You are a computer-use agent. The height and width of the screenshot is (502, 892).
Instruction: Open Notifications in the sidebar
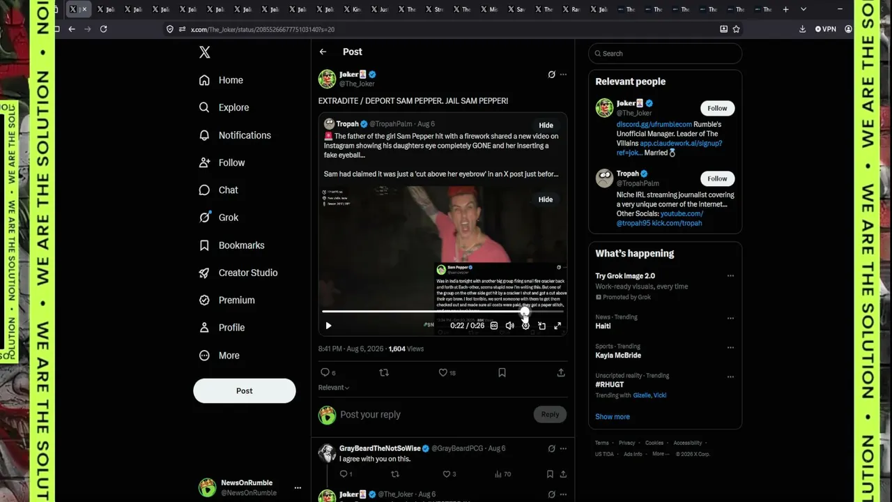click(x=235, y=135)
